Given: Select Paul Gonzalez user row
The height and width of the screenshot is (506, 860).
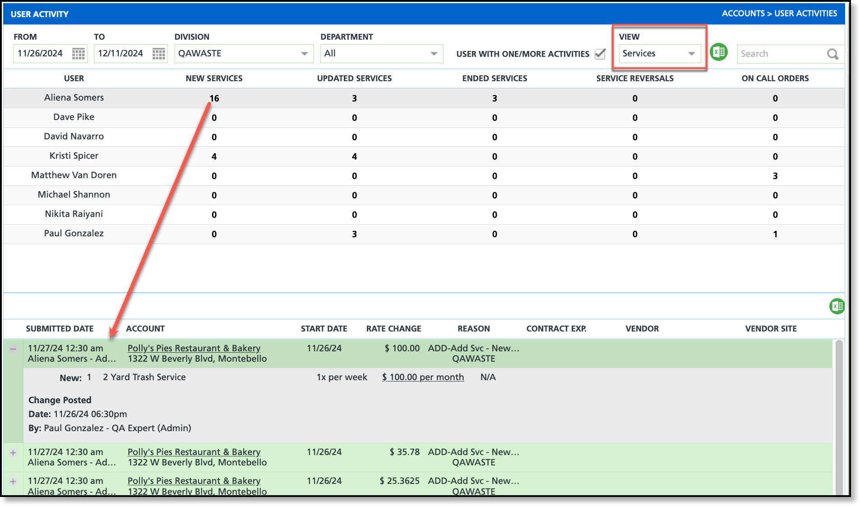Looking at the screenshot, I should pyautogui.click(x=424, y=234).
